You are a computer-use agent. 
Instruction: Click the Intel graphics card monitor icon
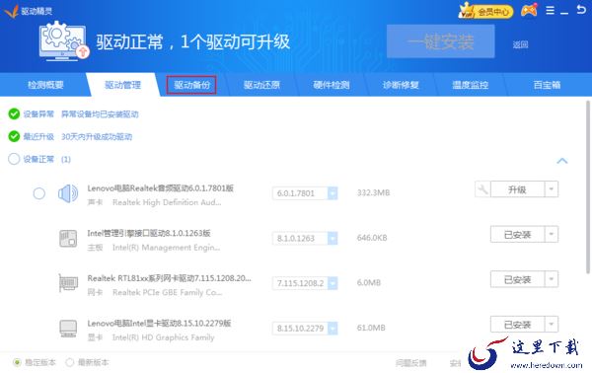click(x=68, y=328)
